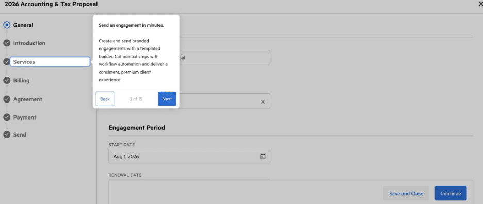Click the 'START DATE' label
The width and height of the screenshot is (483, 204).
[122, 145]
